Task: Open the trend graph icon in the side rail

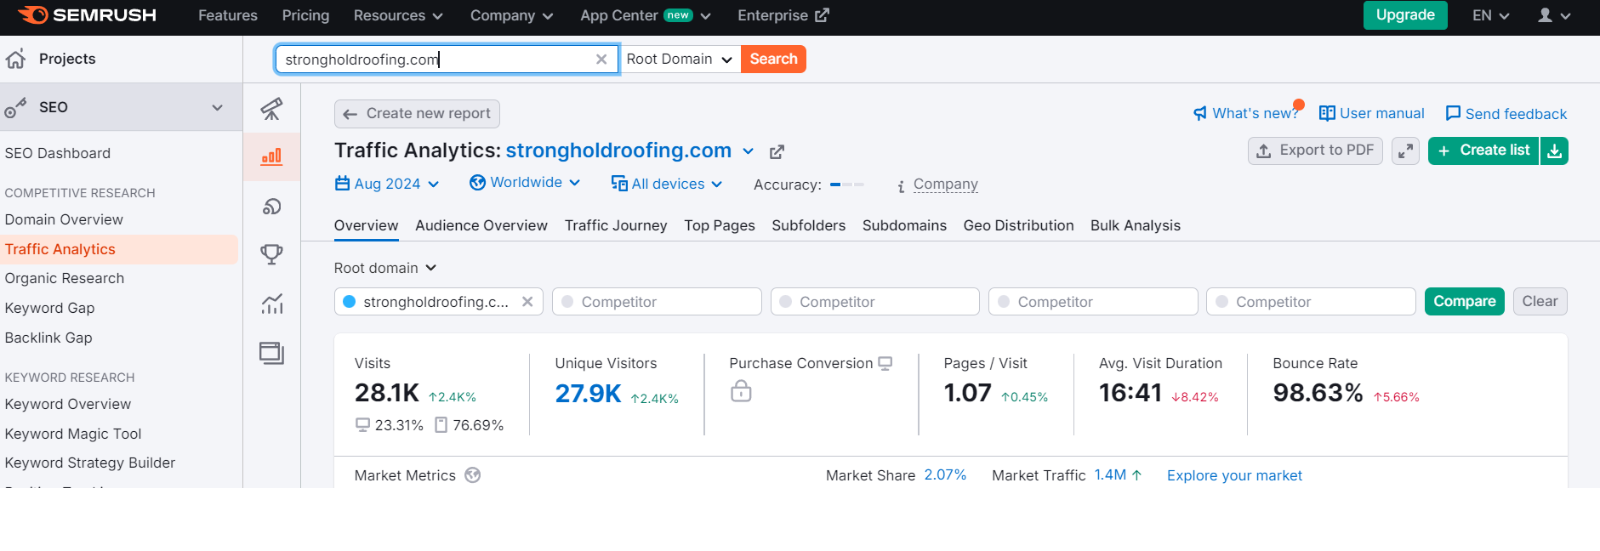Action: (271, 304)
